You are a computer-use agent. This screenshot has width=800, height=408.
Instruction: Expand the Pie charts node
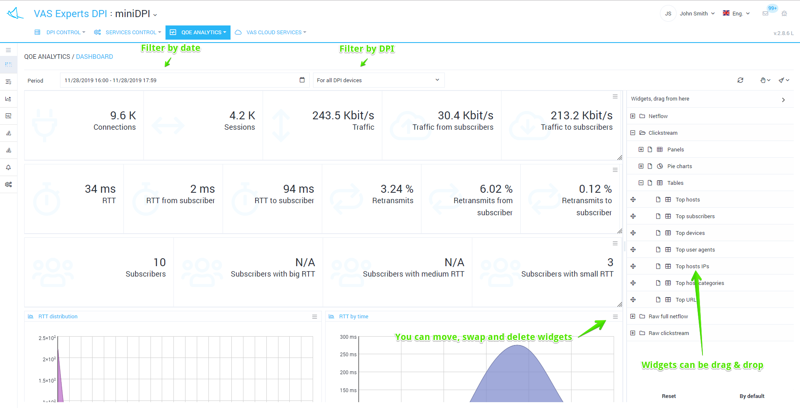pos(641,166)
